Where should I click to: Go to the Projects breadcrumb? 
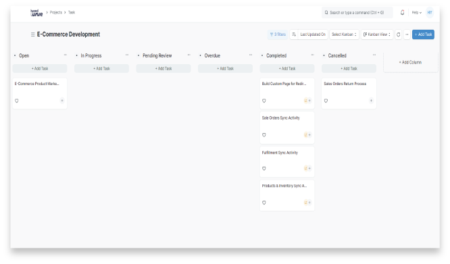tap(56, 12)
